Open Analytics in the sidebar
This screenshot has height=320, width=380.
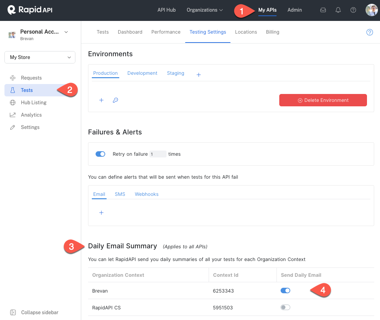click(x=31, y=115)
